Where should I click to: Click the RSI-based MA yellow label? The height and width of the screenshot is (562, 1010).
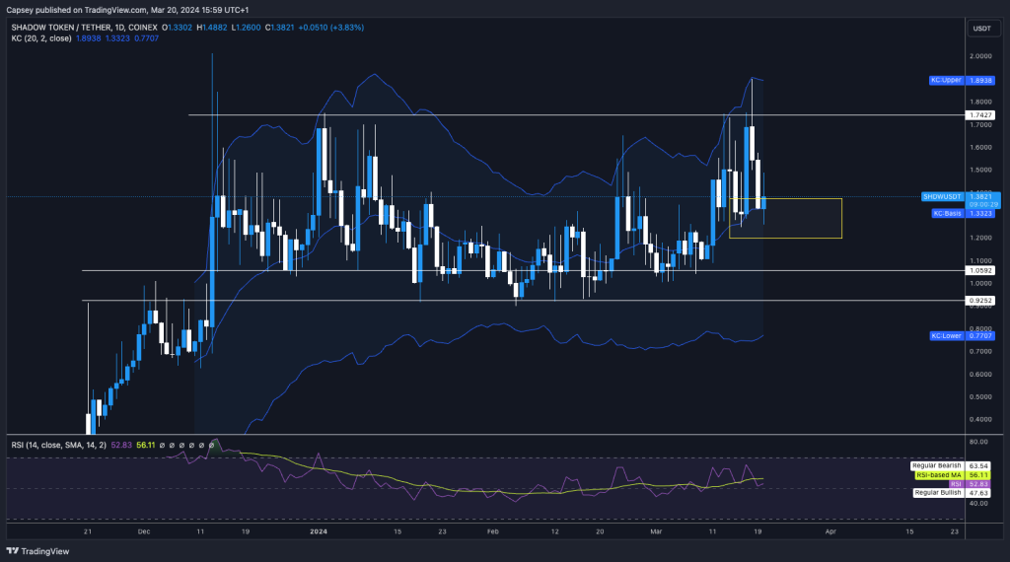[939, 474]
